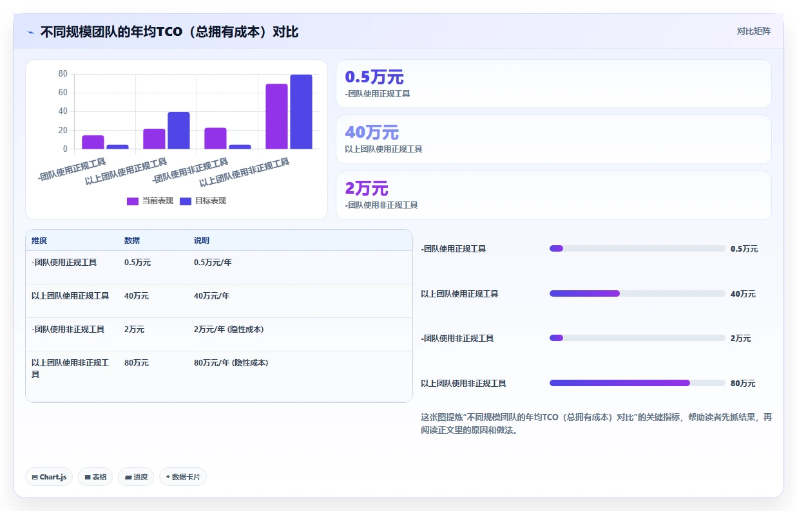Click the table cell reading 2万元/年 (隐性成本)

229,330
